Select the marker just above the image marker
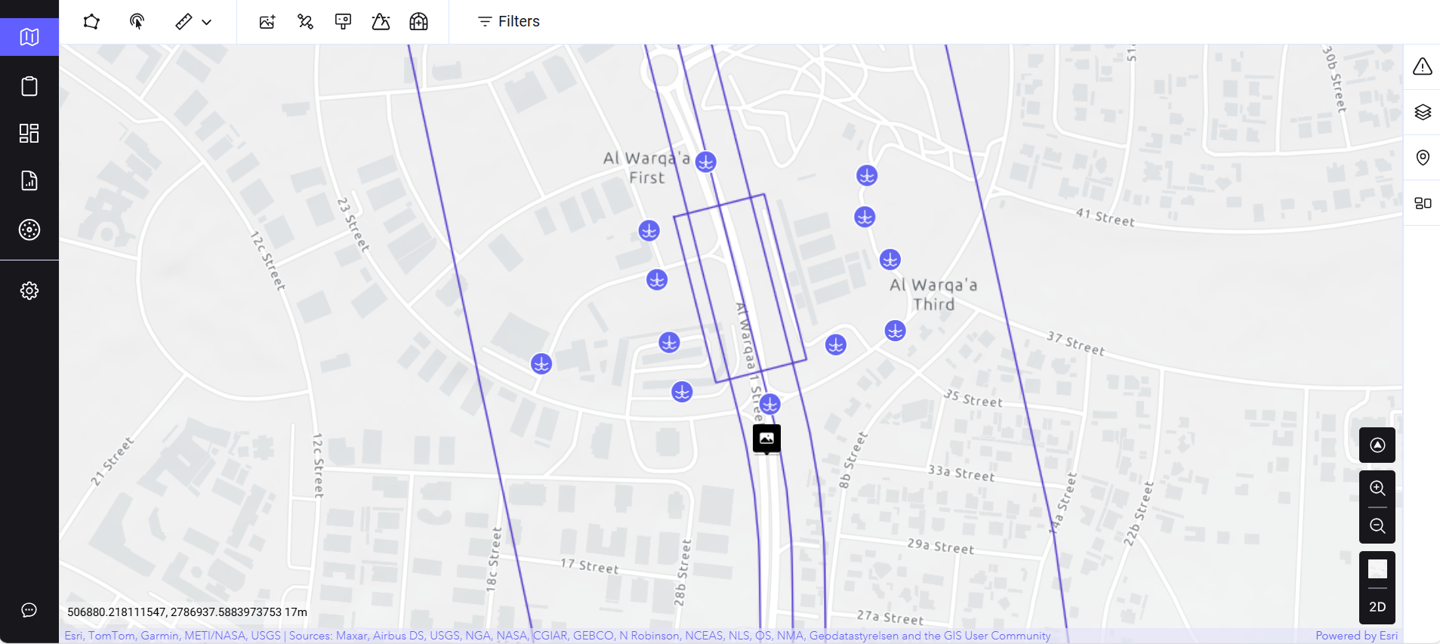Screen dimensions: 1440x644 (x=769, y=404)
